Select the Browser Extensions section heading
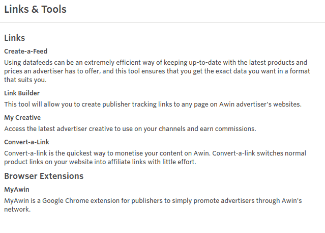Viewport: 325px width, 233px height. (x=44, y=176)
